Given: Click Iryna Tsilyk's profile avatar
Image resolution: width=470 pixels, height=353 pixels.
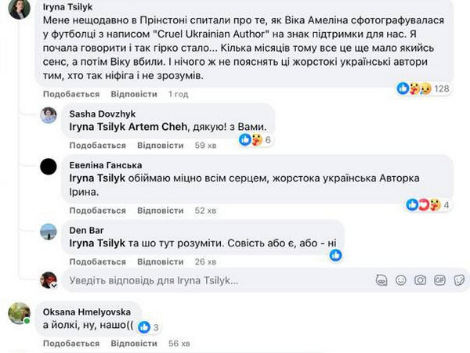Looking at the screenshot, I should click(x=19, y=9).
